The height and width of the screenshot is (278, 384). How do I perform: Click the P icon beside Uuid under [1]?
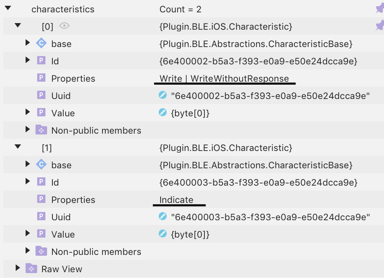tap(41, 217)
